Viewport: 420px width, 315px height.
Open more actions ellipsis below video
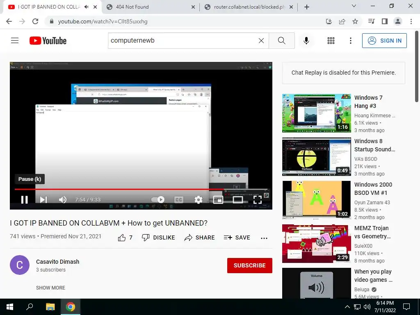pos(264,238)
